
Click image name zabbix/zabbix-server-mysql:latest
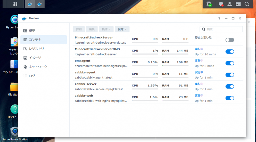coord(99,89)
